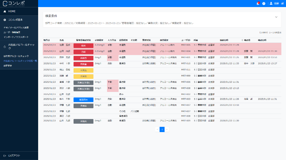Image resolution: width=286 pixels, height=160 pixels.
Task: Click the droplet icon beside 出社前アルコールチェック
Action: pos(5,47)
